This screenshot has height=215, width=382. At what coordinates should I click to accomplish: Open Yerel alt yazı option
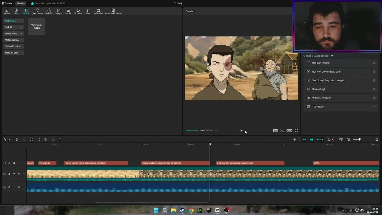(13, 53)
